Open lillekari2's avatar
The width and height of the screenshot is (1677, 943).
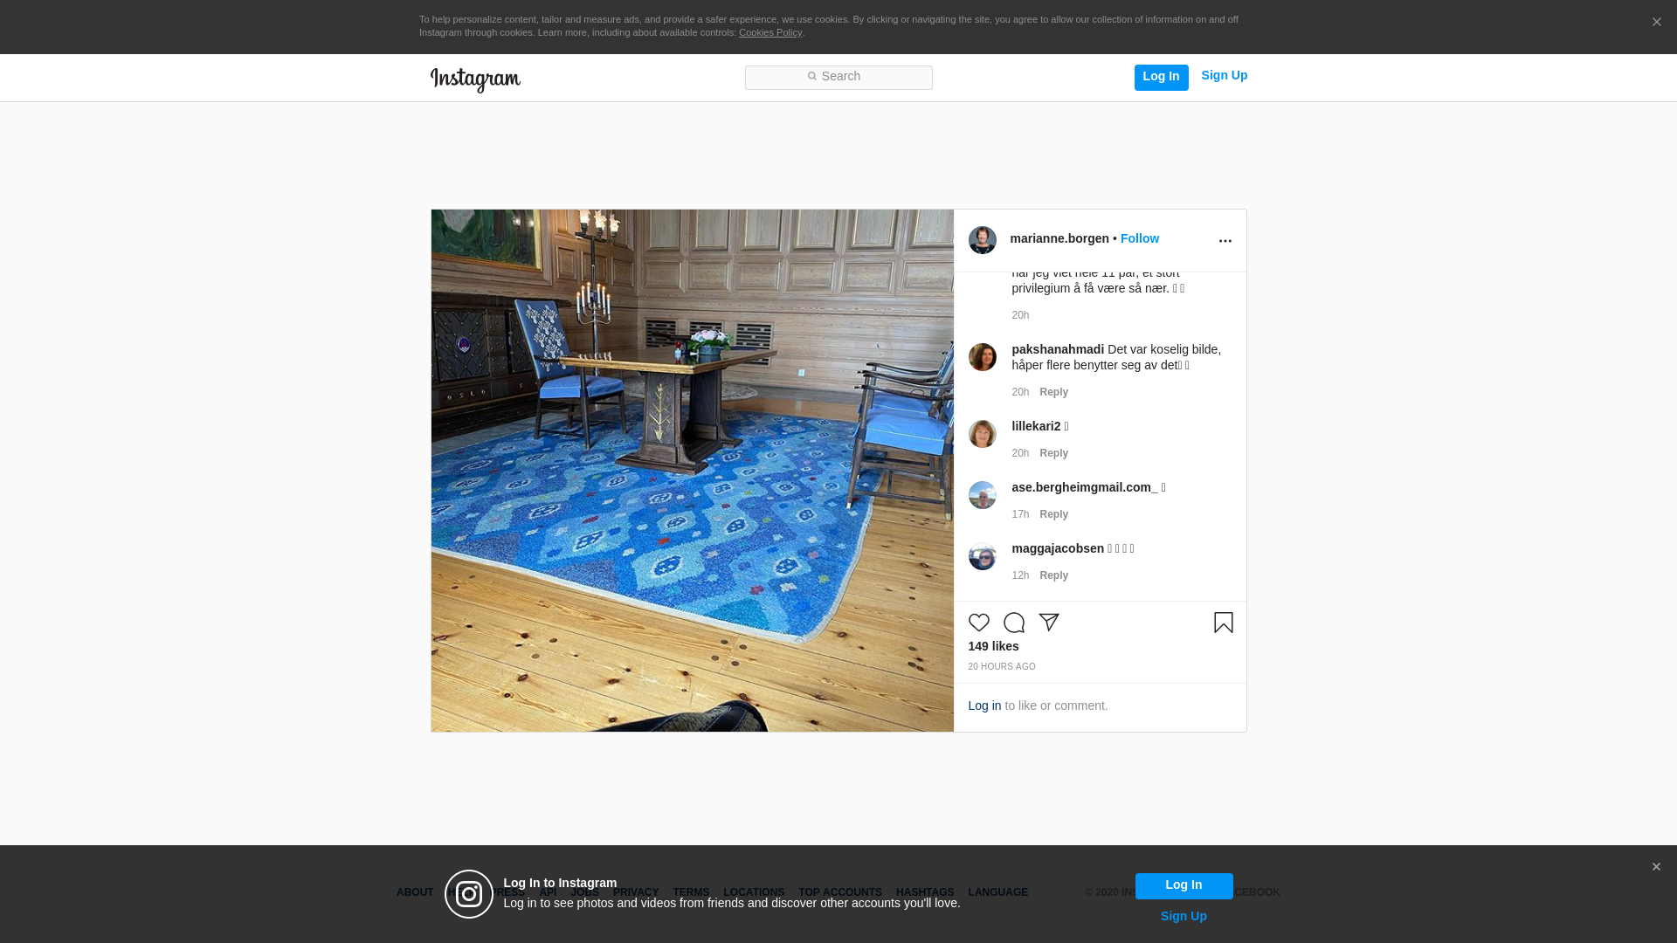point(983,434)
